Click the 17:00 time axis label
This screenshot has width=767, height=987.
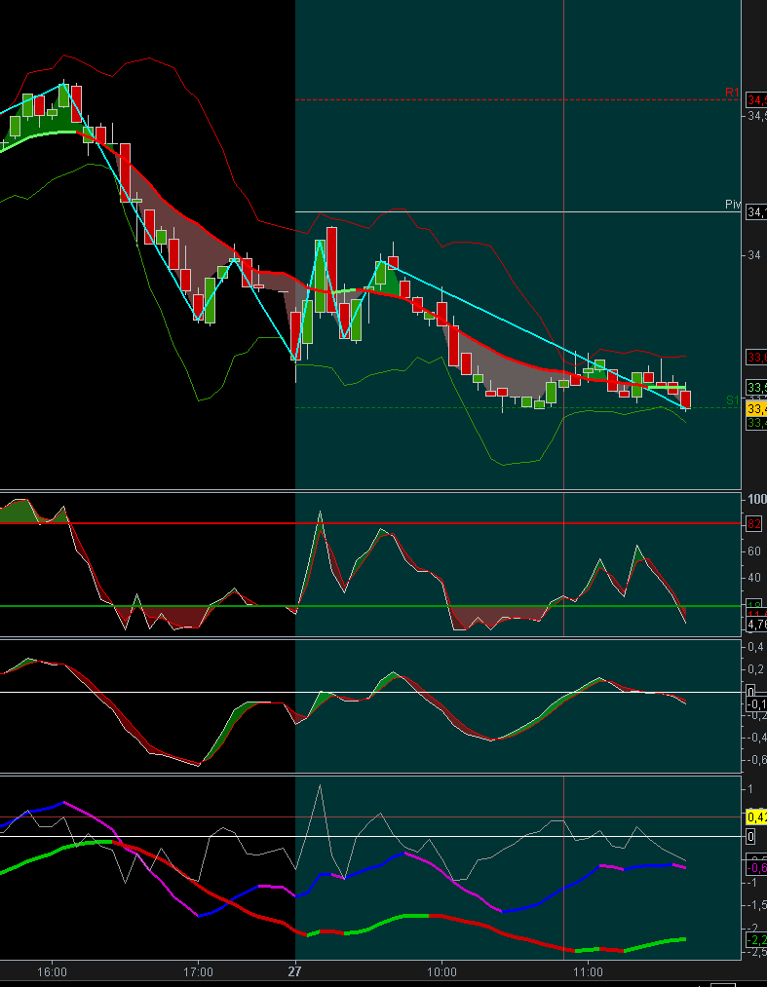point(198,971)
